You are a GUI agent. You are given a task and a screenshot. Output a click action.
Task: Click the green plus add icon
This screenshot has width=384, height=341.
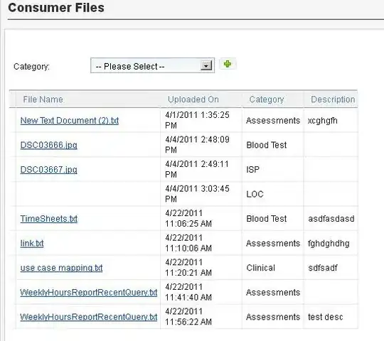pyautogui.click(x=228, y=64)
